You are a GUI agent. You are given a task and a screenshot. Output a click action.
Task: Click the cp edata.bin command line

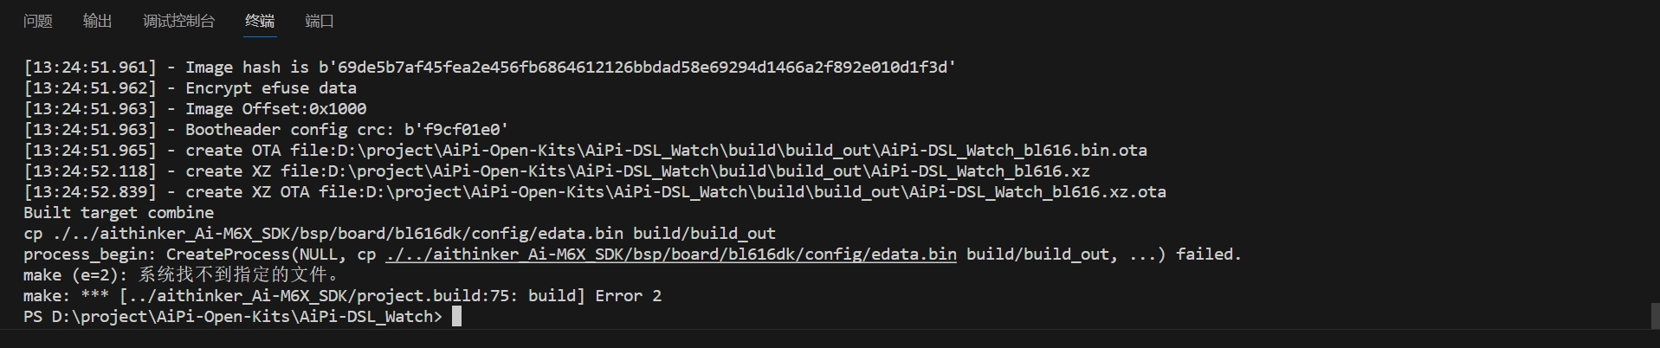pos(399,234)
